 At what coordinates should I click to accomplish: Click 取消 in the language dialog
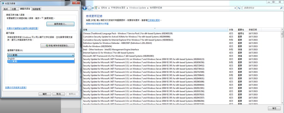(59, 94)
